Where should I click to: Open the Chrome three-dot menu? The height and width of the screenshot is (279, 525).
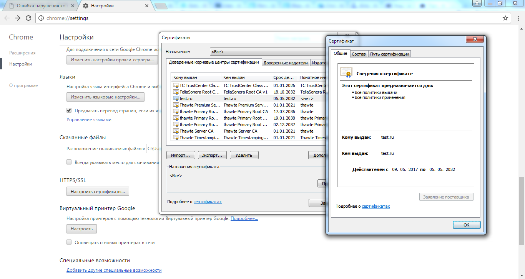517,18
